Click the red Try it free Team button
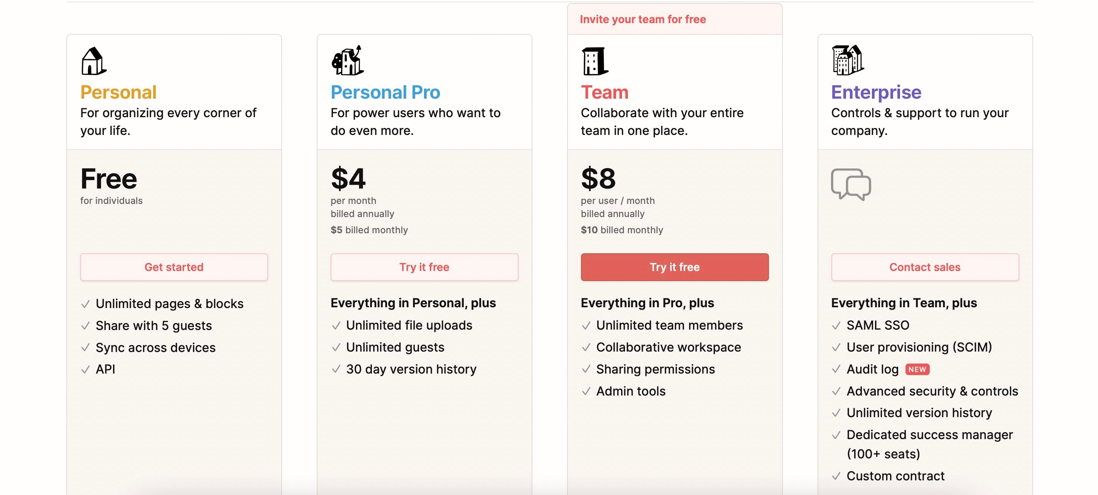 pos(674,267)
